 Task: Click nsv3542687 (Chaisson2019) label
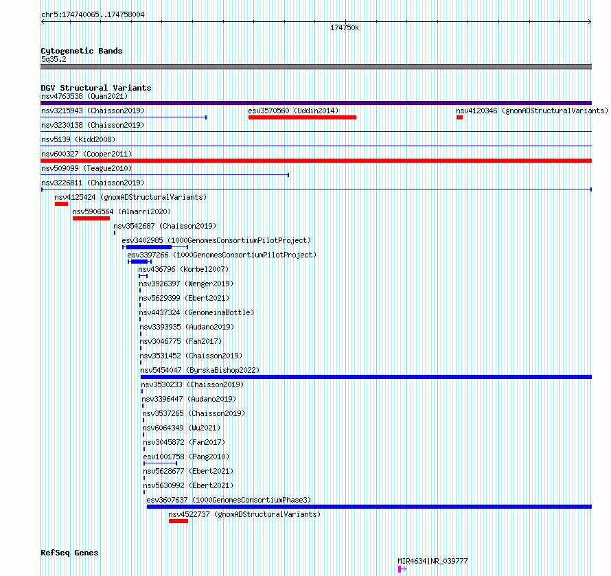pos(165,226)
